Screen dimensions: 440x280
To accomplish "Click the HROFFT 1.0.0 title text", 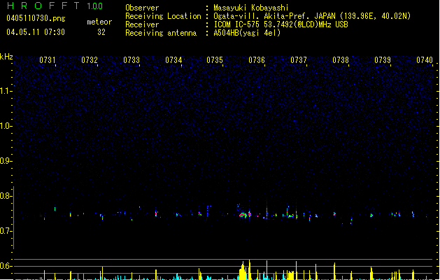I will tap(55, 6).
